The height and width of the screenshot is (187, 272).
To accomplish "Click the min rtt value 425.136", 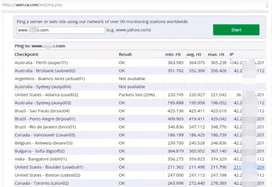I will pyautogui.click(x=175, y=111).
